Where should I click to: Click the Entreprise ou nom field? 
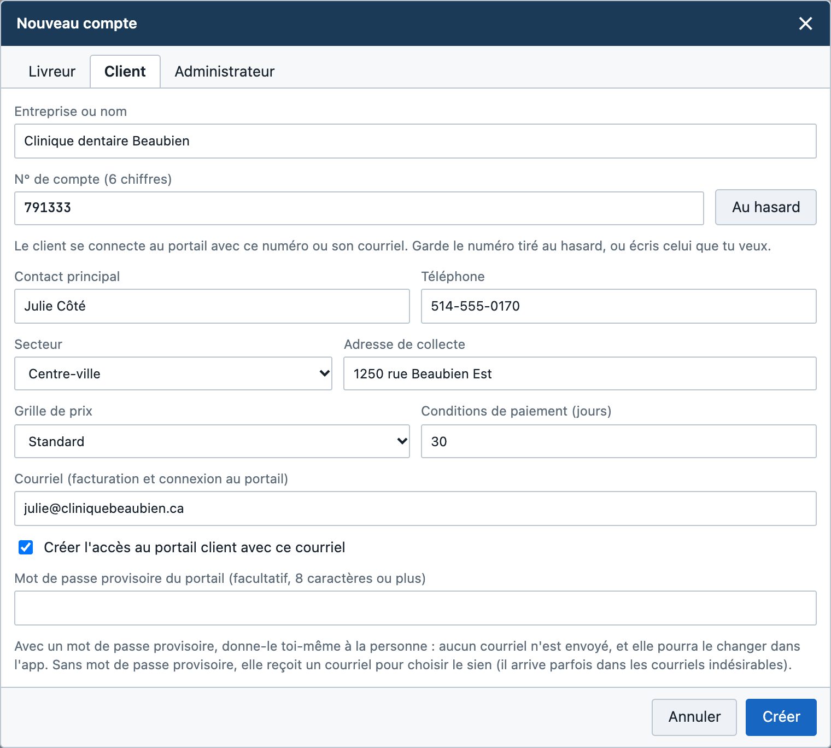(415, 141)
